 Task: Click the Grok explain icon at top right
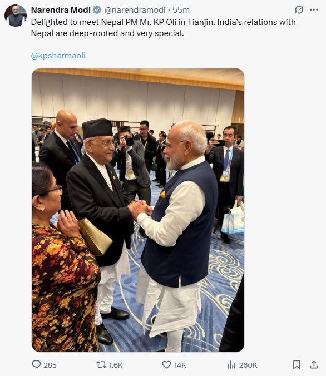299,10
